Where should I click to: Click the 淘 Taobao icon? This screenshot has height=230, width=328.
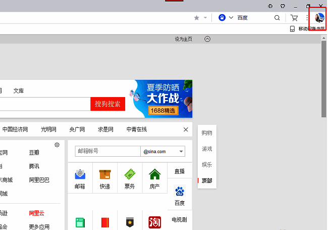(x=154, y=222)
